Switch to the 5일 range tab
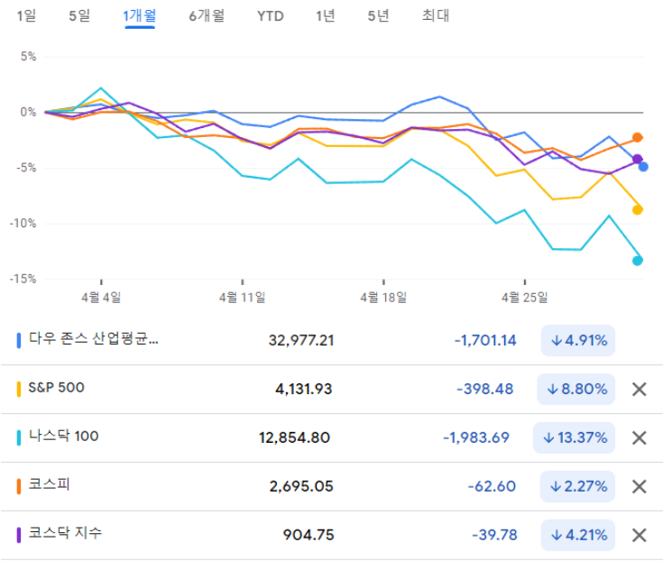 pyautogui.click(x=79, y=16)
